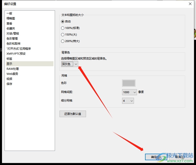Open the 细分网格 4 dropdown

[128, 101]
